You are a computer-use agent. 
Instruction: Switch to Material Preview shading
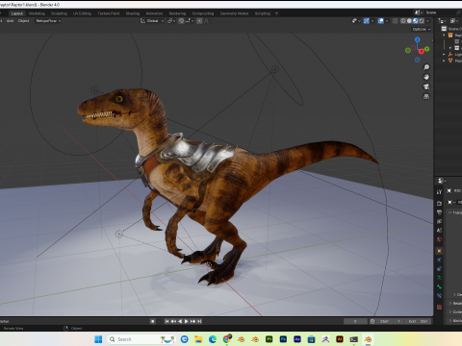coord(416,21)
